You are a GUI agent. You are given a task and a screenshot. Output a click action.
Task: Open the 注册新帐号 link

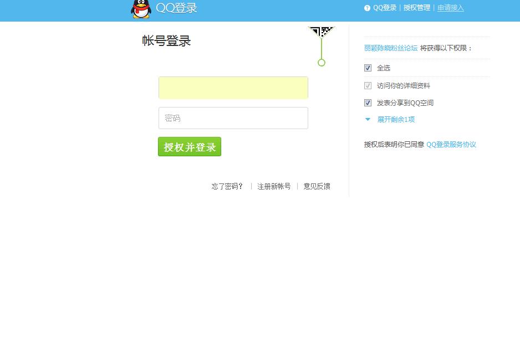pyautogui.click(x=274, y=186)
